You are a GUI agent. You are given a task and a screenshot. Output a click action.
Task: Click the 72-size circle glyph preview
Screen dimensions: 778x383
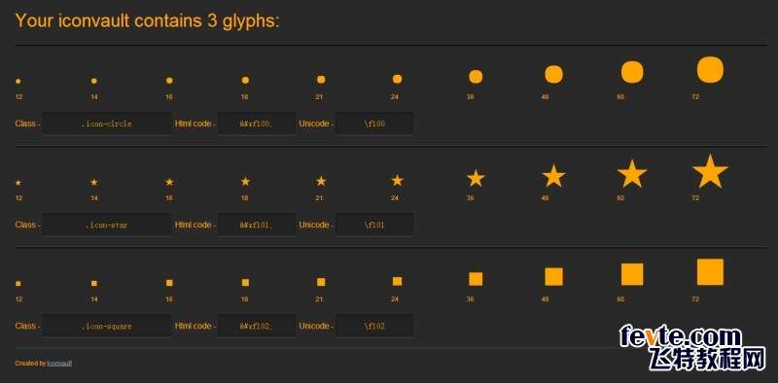(710, 69)
